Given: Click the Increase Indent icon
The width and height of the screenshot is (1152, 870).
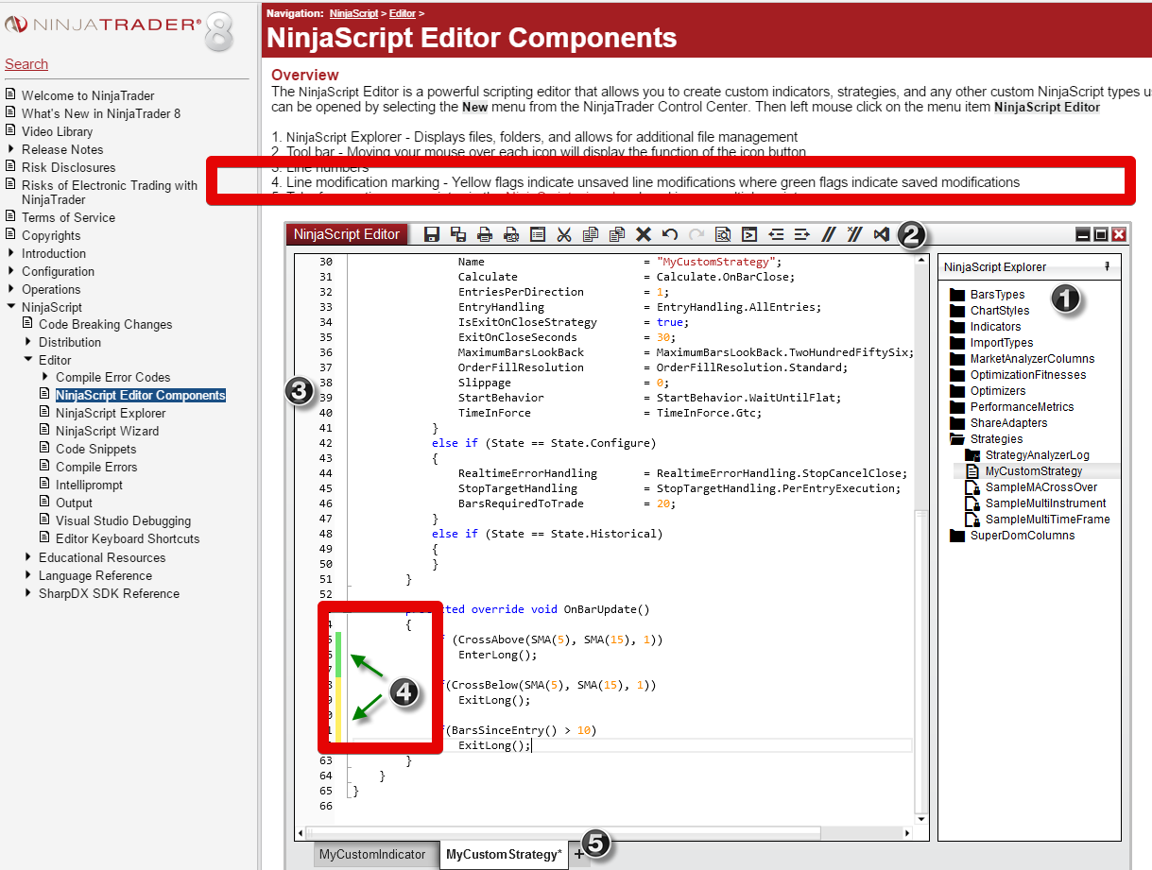Looking at the screenshot, I should (x=802, y=234).
